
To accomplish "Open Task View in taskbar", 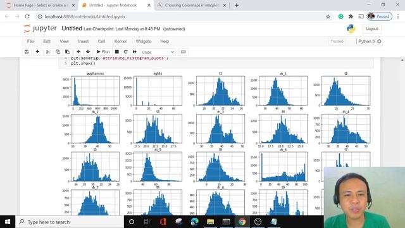I will pos(147,222).
